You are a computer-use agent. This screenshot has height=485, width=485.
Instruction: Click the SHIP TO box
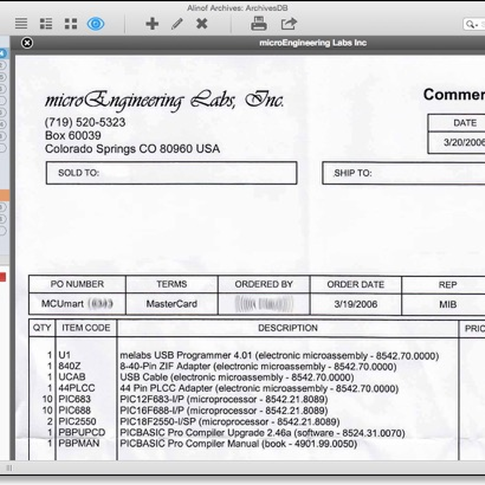(403, 173)
